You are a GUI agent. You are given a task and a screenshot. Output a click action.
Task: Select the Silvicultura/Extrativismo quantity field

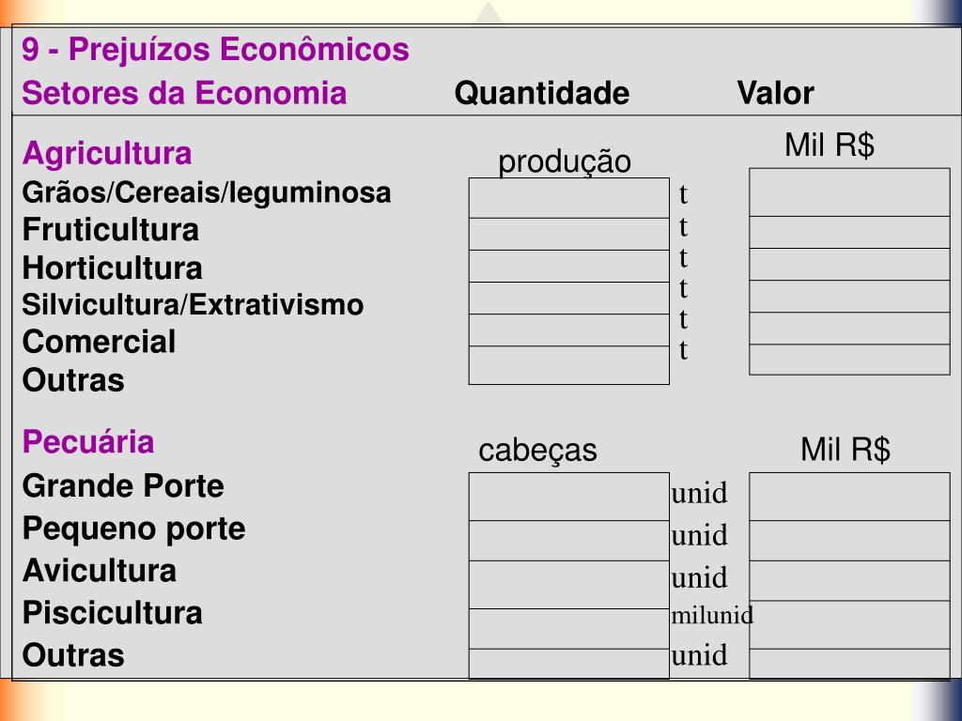568,298
